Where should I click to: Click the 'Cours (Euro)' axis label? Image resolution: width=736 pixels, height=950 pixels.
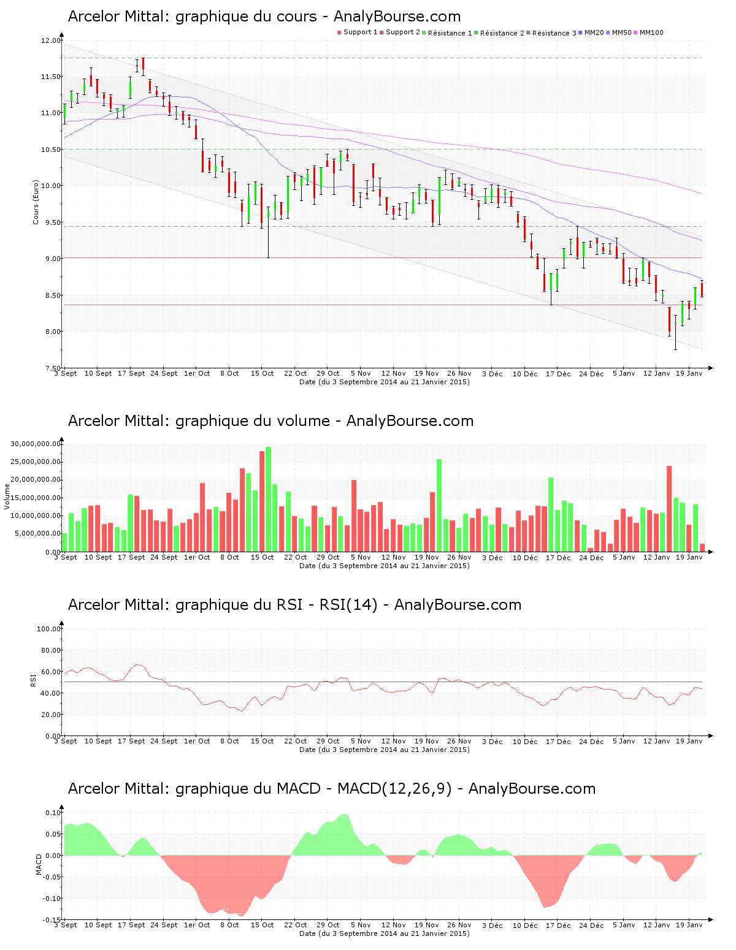tap(36, 202)
